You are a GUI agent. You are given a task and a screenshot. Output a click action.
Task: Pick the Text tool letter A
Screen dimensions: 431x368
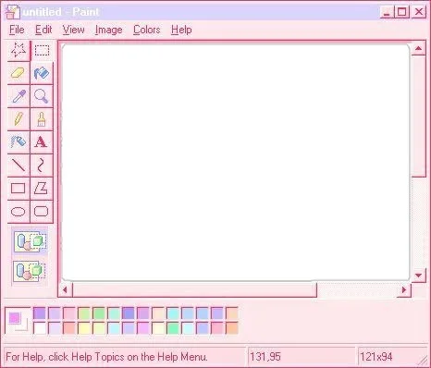pyautogui.click(x=42, y=142)
